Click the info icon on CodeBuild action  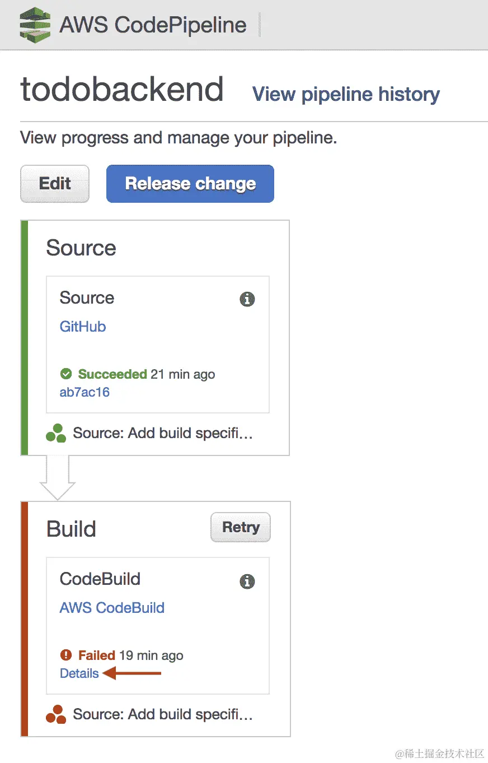coord(247,581)
